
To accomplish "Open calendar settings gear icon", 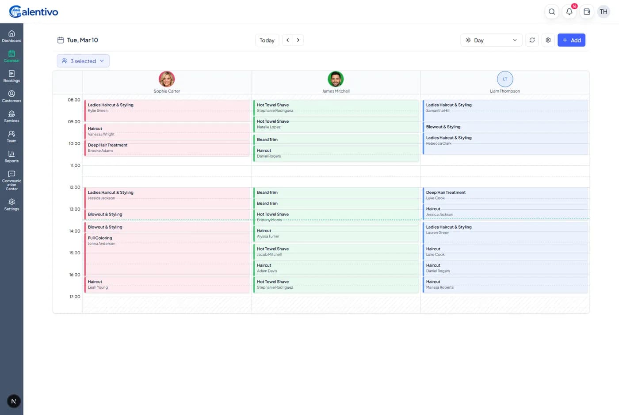I will [x=548, y=40].
